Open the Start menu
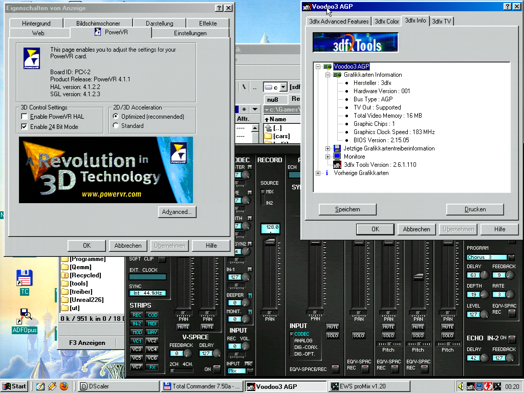 pos(14,386)
